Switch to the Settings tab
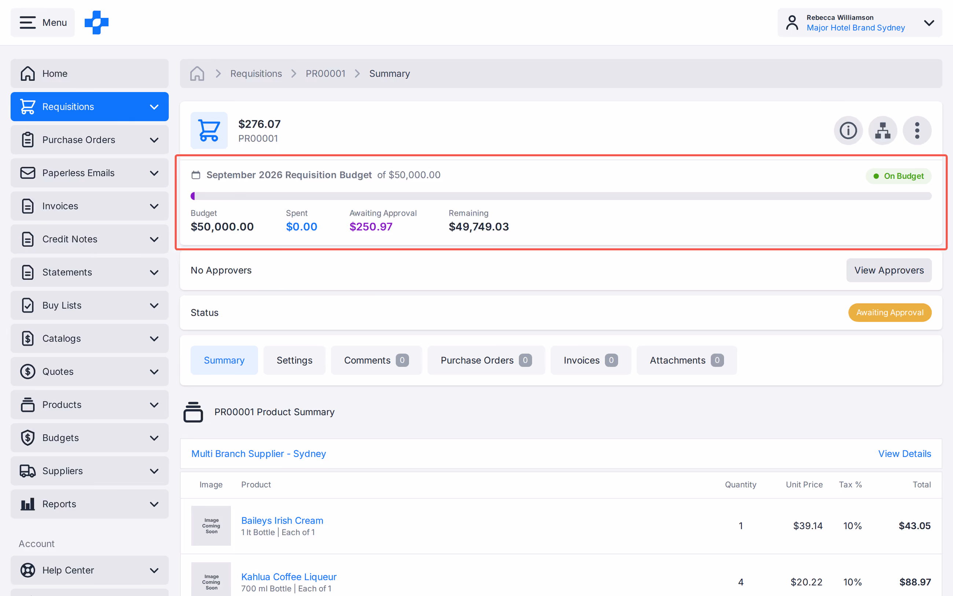The height and width of the screenshot is (596, 953). click(294, 360)
